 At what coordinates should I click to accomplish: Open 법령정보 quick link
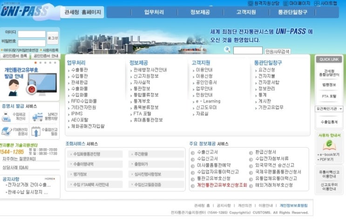(x=329, y=85)
